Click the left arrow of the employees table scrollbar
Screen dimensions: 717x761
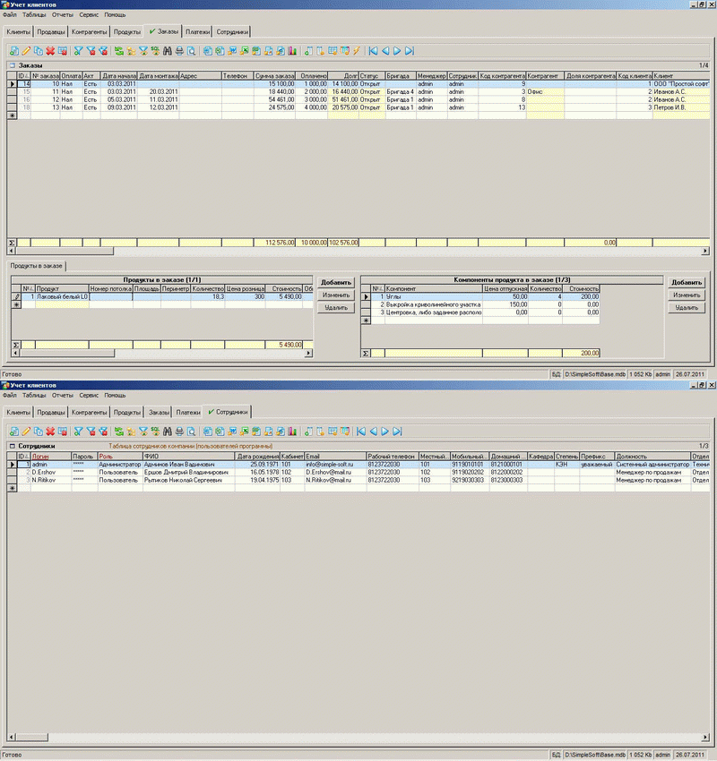coord(9,737)
